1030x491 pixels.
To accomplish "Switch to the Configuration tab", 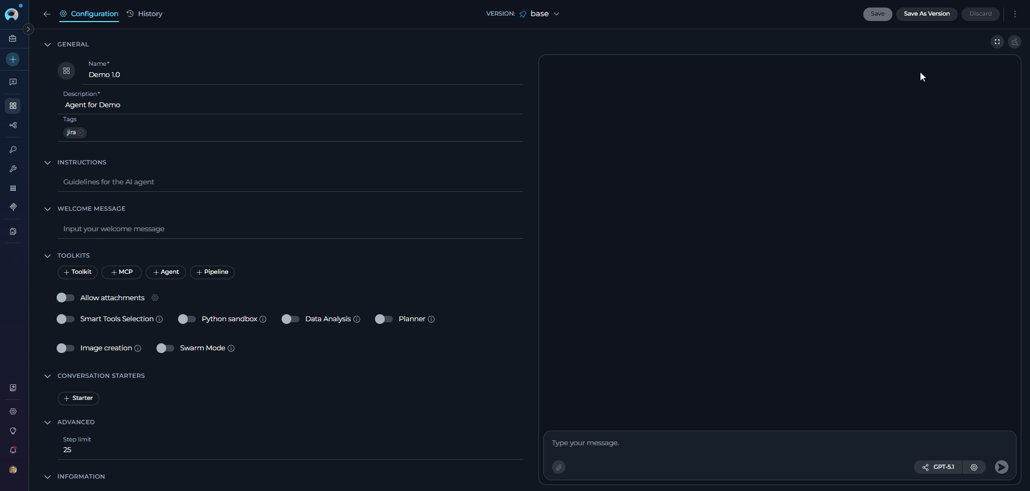I will (x=89, y=14).
